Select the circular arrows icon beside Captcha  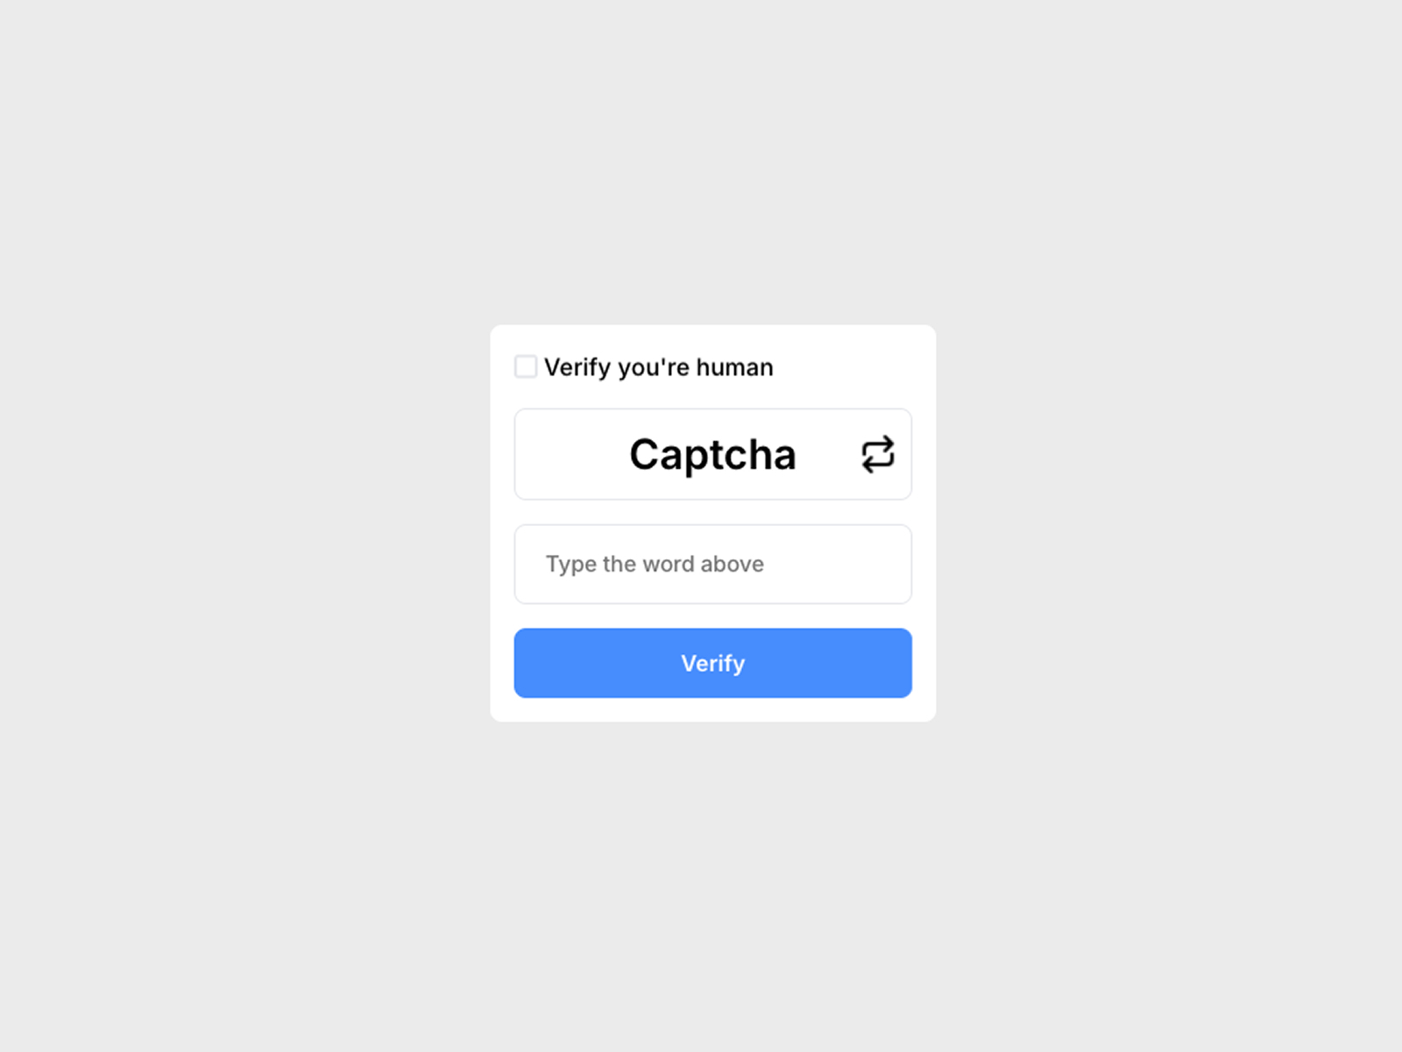tap(877, 453)
